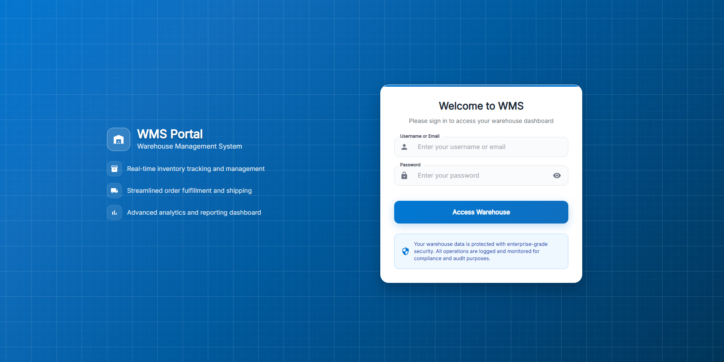Select the Streamlined order fulfillment text
The height and width of the screenshot is (362, 724).
[189, 191]
